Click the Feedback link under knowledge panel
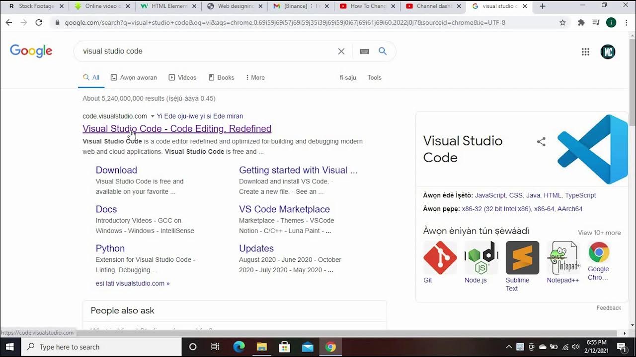 tap(609, 308)
